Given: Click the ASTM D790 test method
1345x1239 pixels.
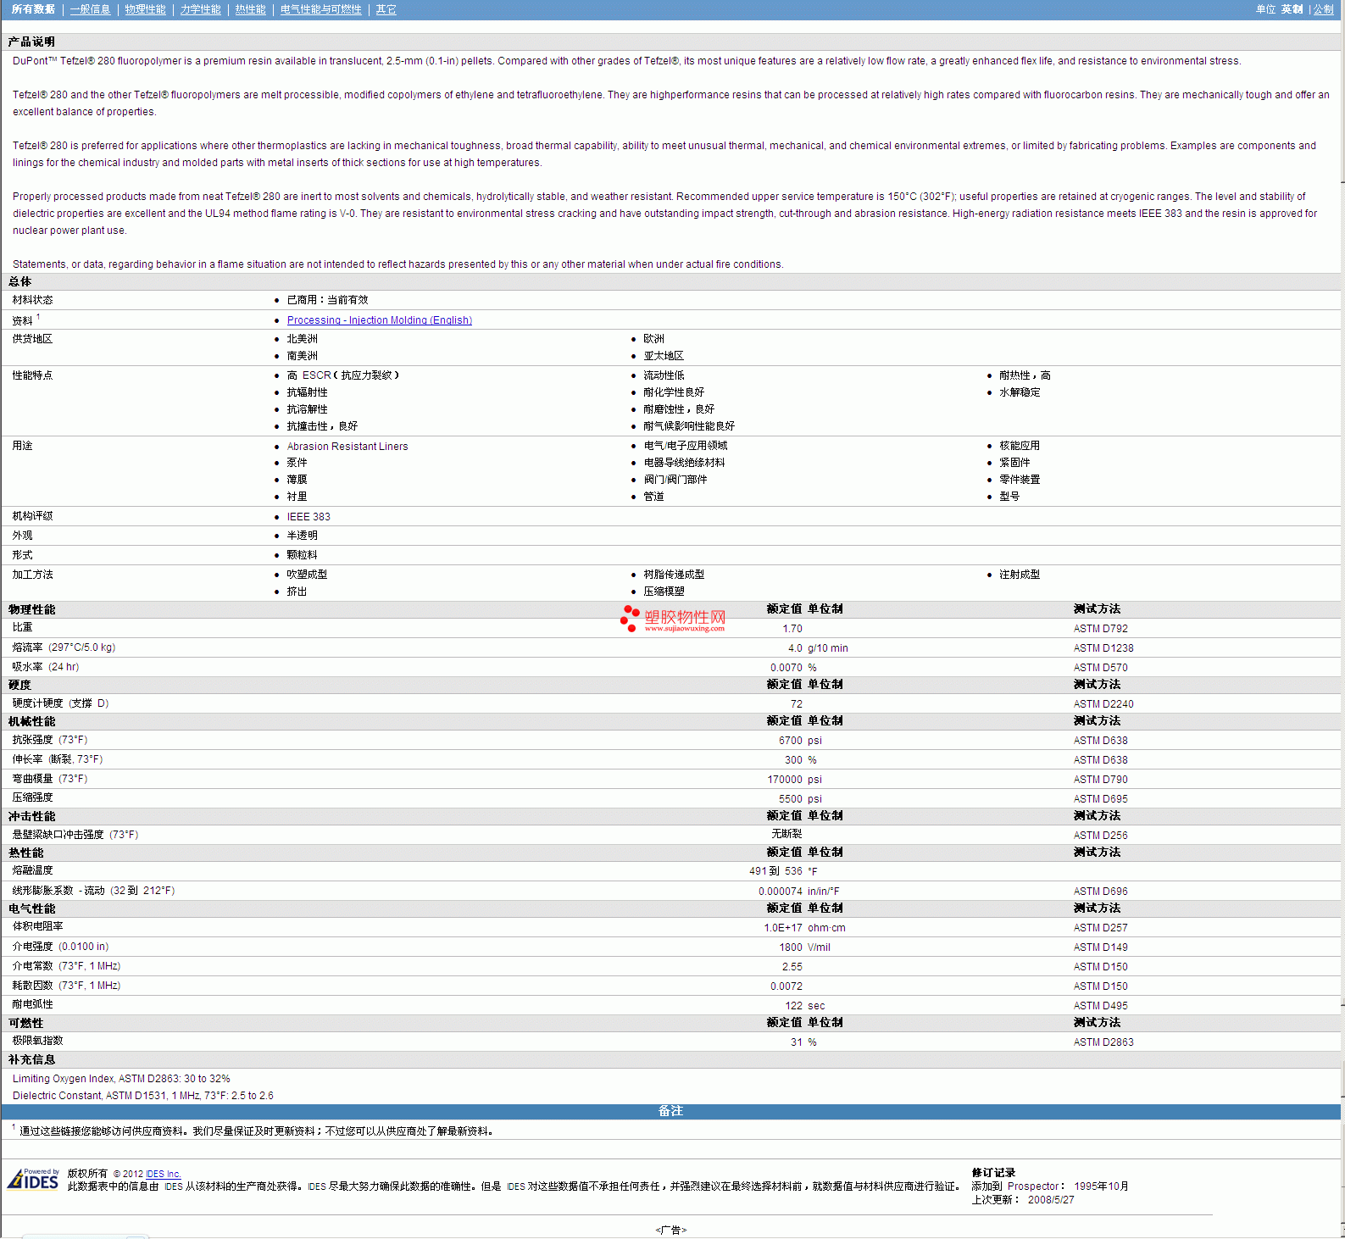Looking at the screenshot, I should (1100, 780).
